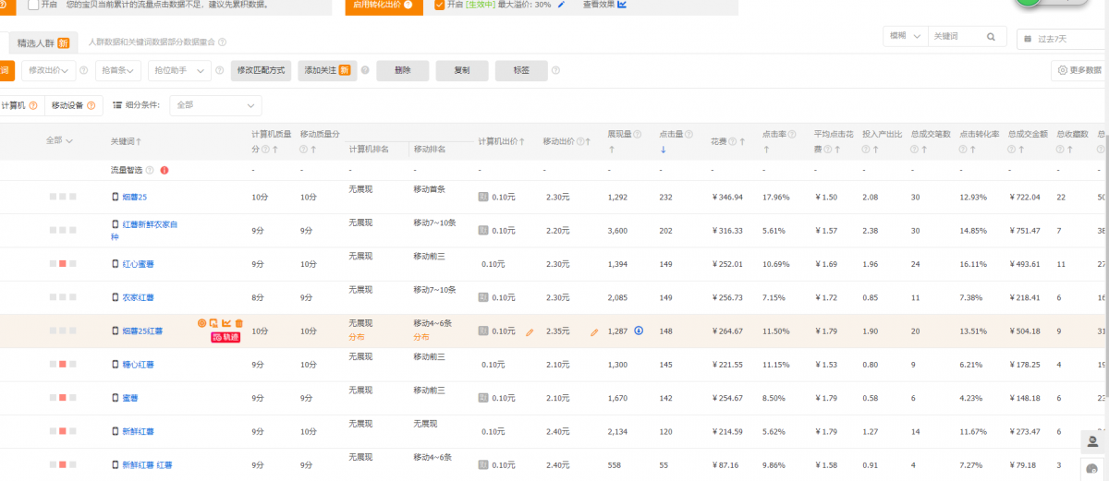Show gray help icon beside 流量智选
Image resolution: width=1109 pixels, height=481 pixels.
tap(151, 170)
